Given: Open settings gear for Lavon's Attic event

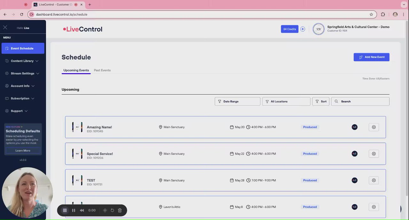Looking at the screenshot, I should tap(374, 207).
